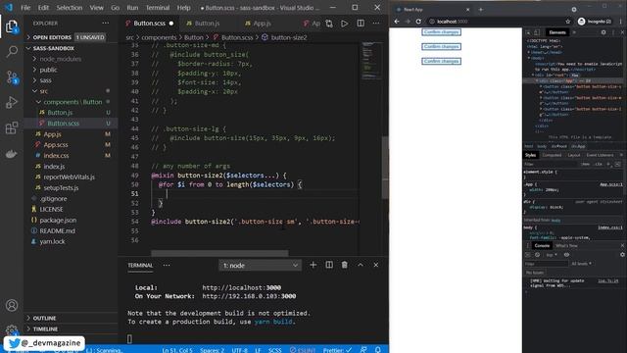
Task: Open the Elements tab in DevTools
Action: [x=557, y=32]
